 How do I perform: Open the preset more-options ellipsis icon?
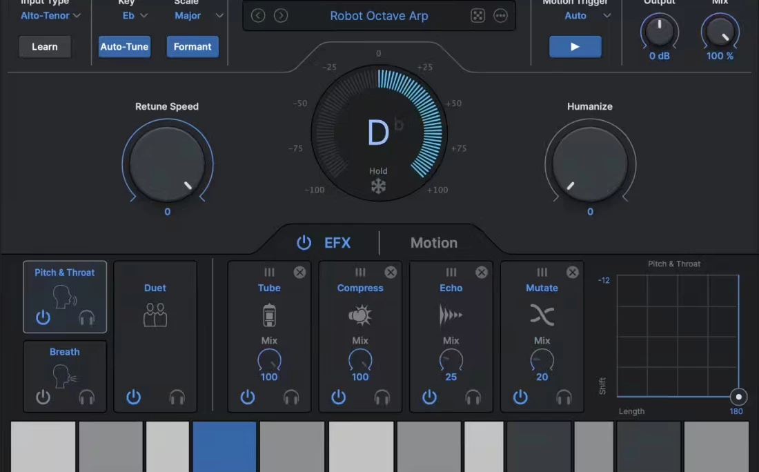[x=500, y=16]
